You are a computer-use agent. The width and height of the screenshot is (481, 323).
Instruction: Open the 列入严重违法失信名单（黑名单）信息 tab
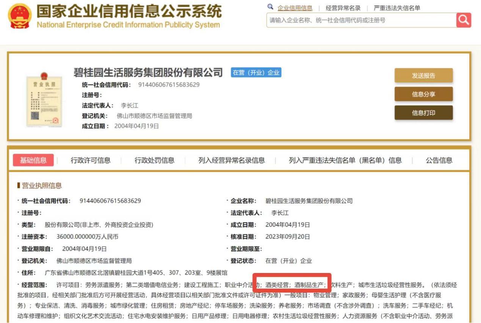345,160
